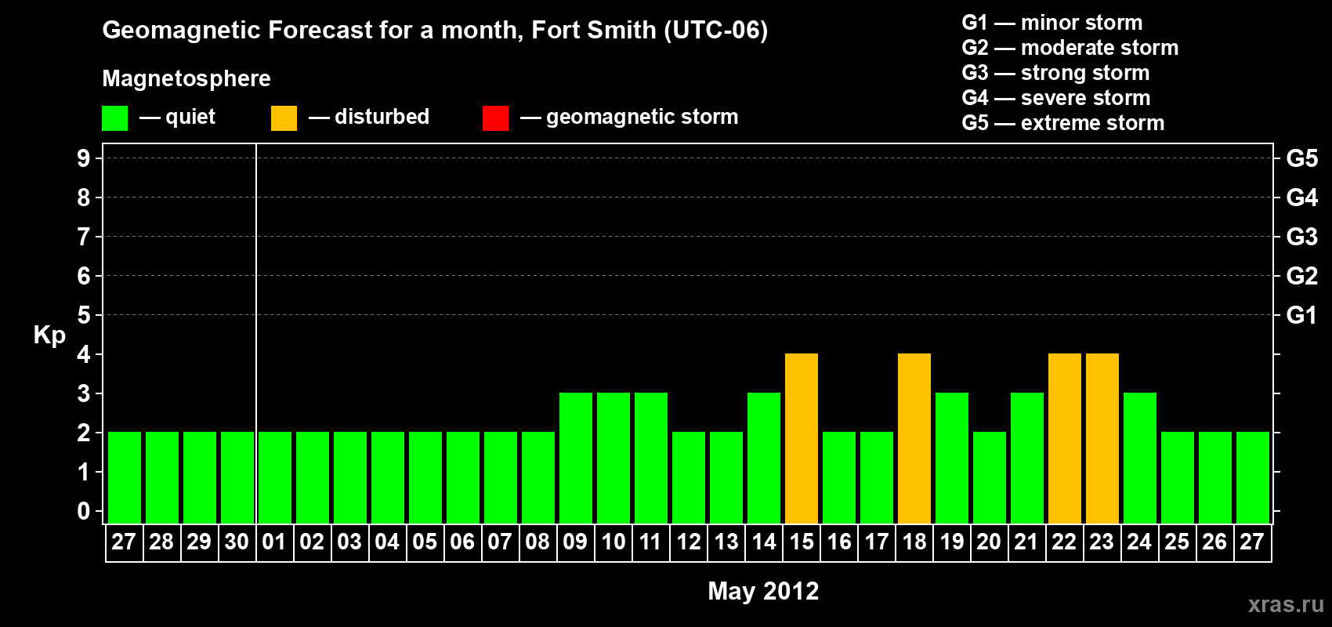Click the 'G2' right axis label
The height and width of the screenshot is (627, 1332).
coord(1302,276)
